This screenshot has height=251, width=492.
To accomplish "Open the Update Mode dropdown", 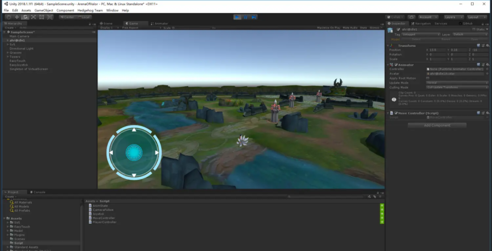I will (x=457, y=83).
